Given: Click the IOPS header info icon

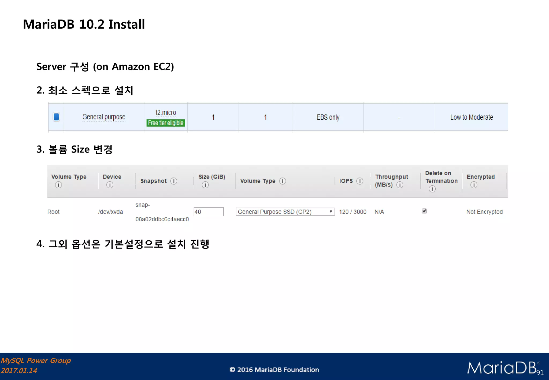Looking at the screenshot, I should (x=360, y=181).
